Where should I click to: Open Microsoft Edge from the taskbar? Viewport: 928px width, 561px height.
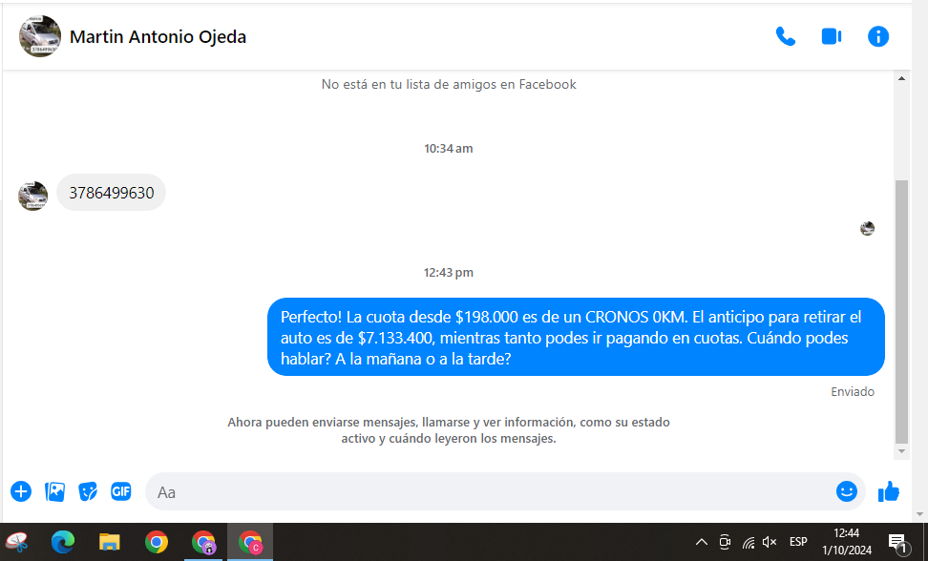click(x=63, y=542)
